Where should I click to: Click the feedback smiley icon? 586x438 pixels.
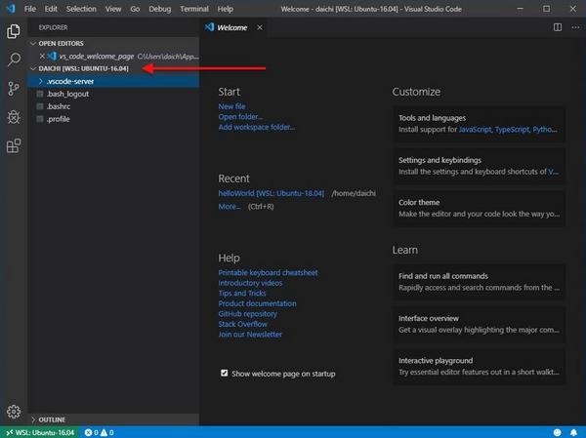click(x=557, y=432)
